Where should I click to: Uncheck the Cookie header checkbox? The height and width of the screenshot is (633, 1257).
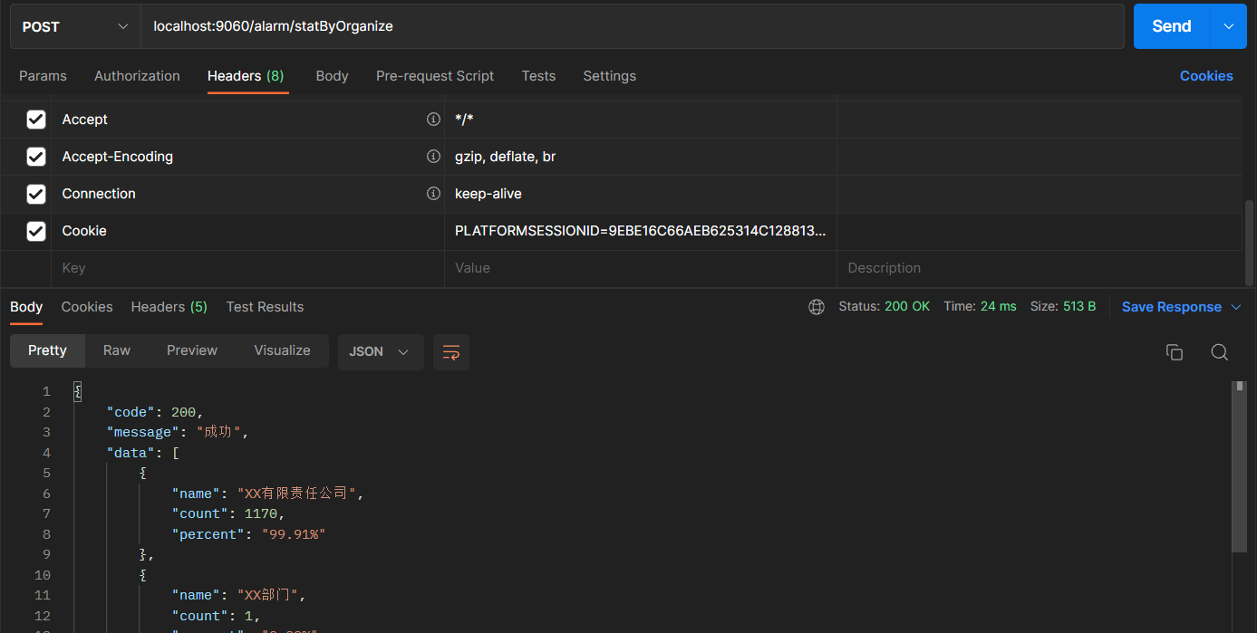(36, 231)
